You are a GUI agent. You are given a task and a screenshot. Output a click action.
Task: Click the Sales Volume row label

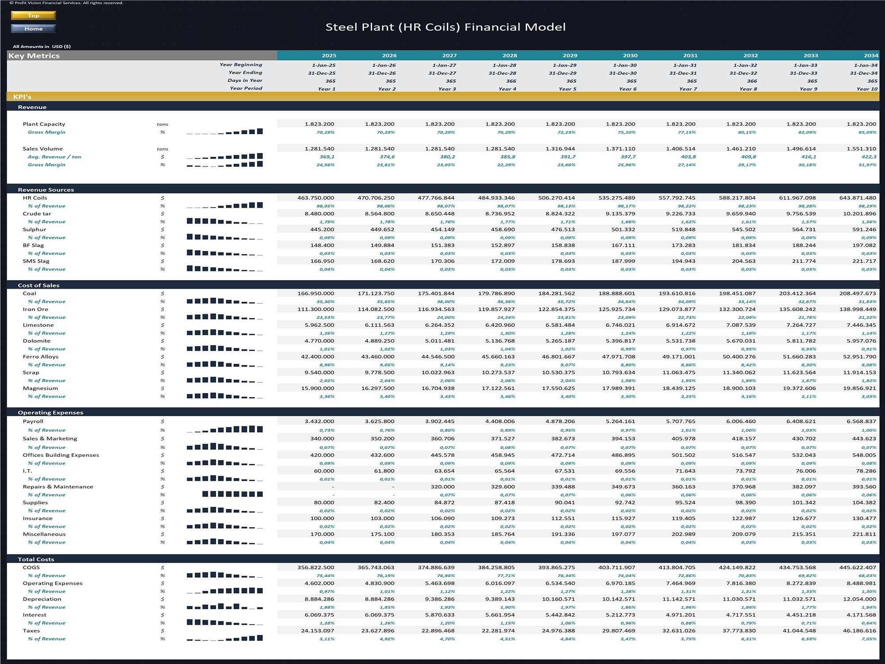pos(42,149)
